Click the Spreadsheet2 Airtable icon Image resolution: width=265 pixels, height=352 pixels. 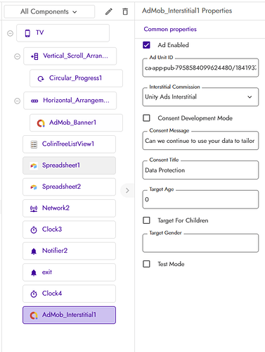(x=34, y=187)
